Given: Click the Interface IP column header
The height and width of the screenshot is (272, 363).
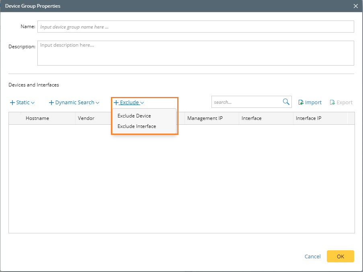Looking at the screenshot, I should tap(308, 118).
